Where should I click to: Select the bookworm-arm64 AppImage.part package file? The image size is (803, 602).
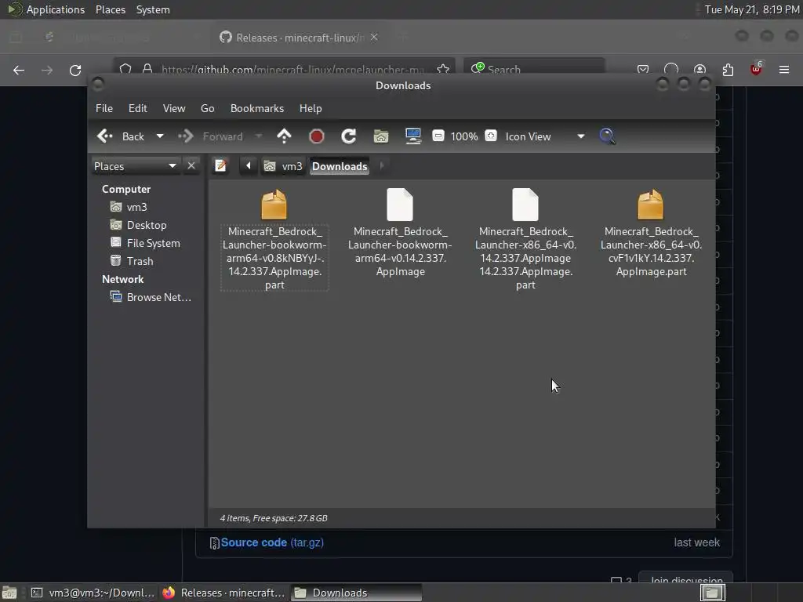[274, 238]
